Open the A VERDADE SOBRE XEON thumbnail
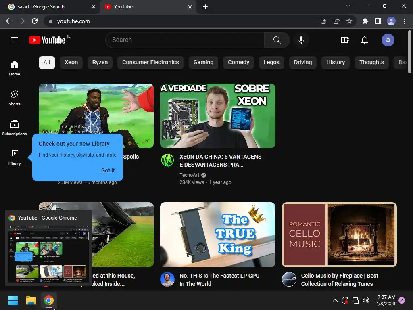Viewport: 413px width, 310px height. tap(217, 116)
